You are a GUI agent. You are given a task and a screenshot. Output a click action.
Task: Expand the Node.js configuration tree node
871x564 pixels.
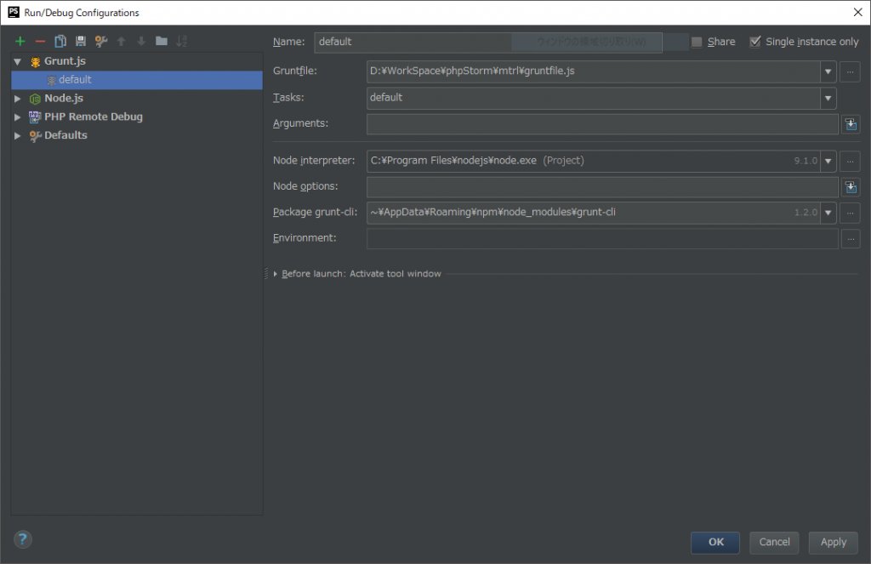click(17, 99)
